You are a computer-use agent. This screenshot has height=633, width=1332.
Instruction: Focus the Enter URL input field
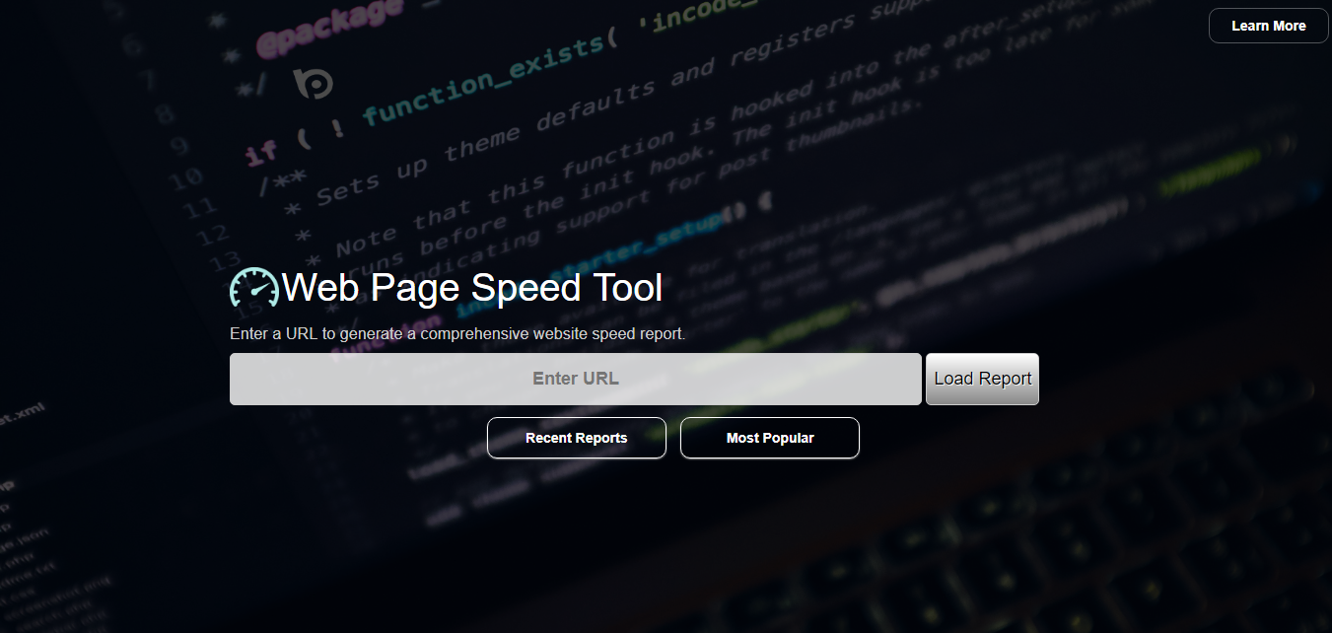(x=576, y=379)
